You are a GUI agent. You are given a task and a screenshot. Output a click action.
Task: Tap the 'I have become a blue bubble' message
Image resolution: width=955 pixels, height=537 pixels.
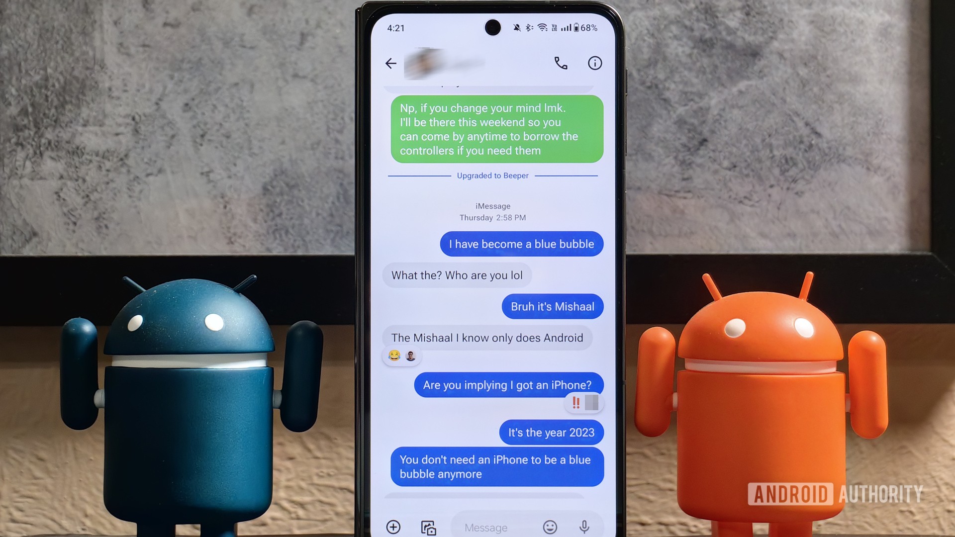pos(521,243)
